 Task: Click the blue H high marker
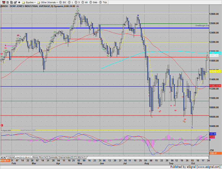[x=138, y=16]
